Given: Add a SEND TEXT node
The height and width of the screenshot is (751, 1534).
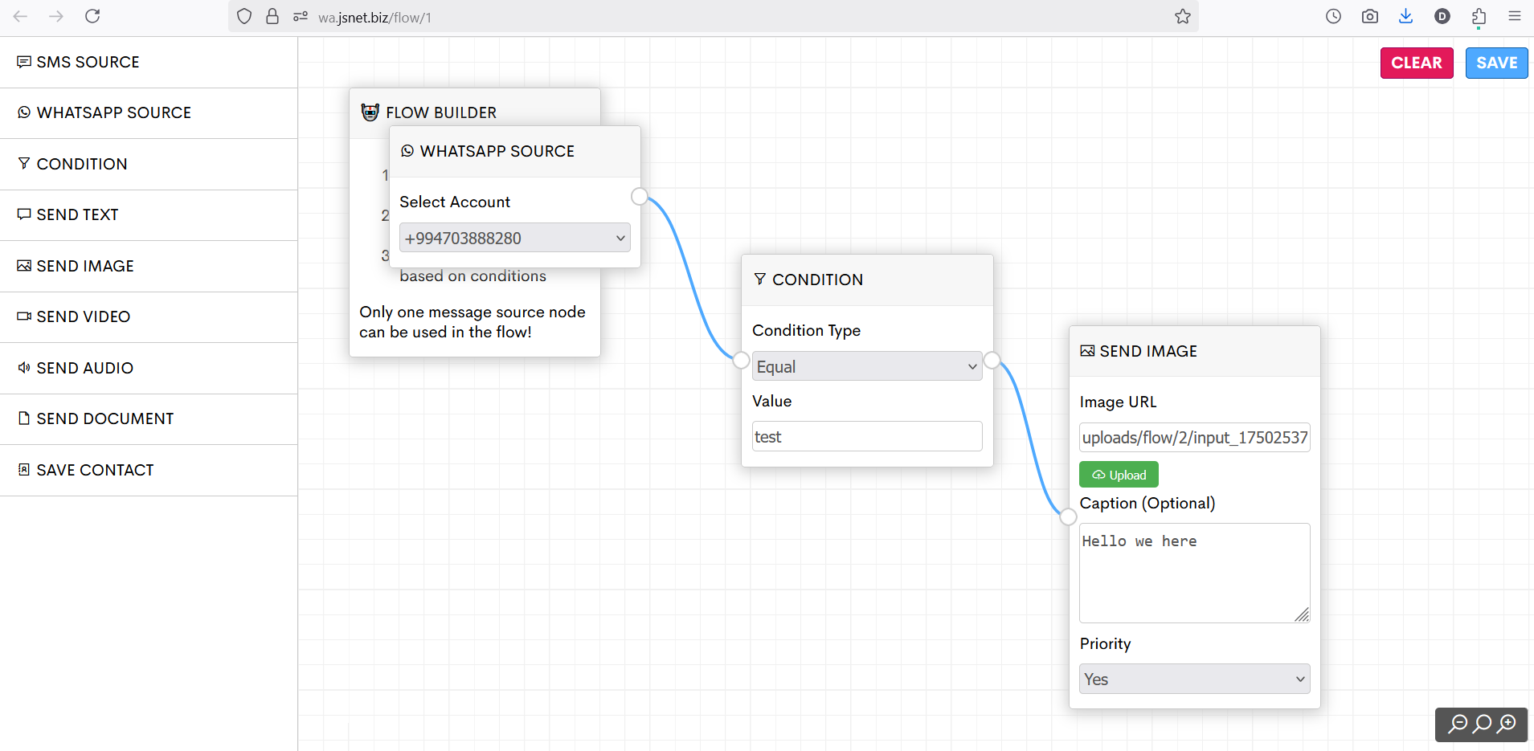Looking at the screenshot, I should [x=149, y=214].
